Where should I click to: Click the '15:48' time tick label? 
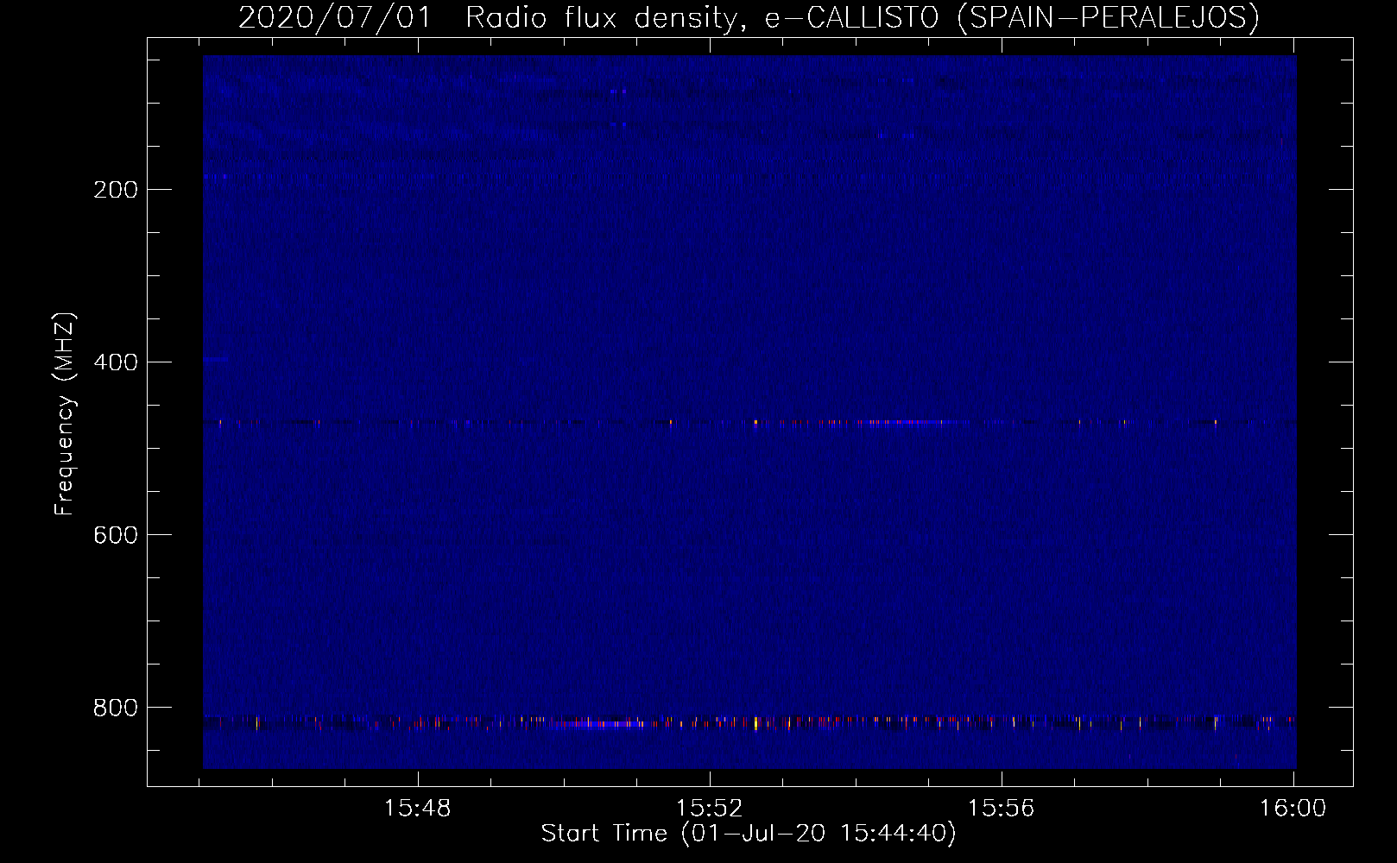pyautogui.click(x=418, y=809)
